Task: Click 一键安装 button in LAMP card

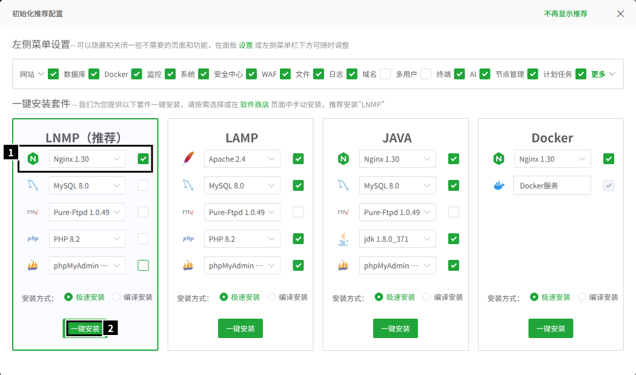Action: click(240, 328)
